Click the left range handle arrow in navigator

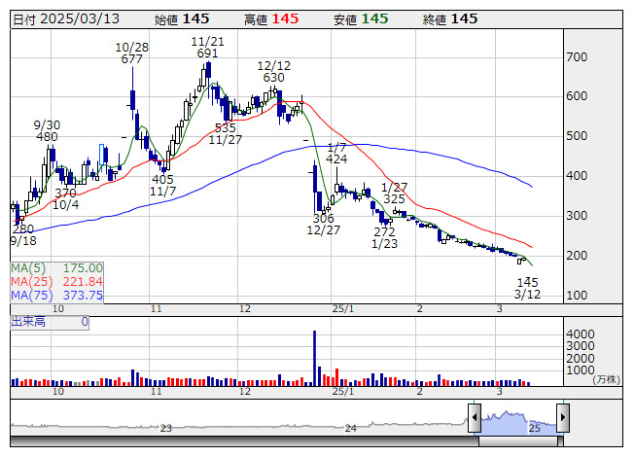[x=475, y=419]
